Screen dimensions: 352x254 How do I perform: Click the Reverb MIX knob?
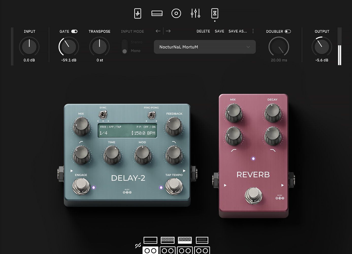click(x=233, y=113)
